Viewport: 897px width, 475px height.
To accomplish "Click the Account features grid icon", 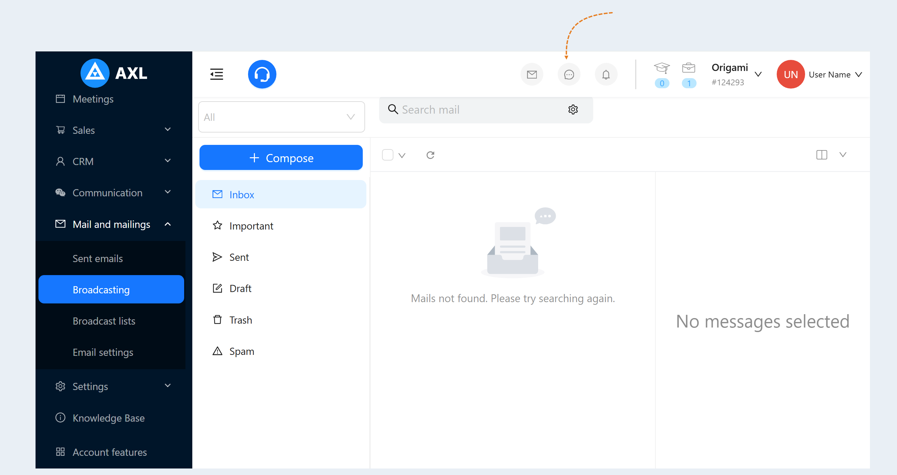I will (60, 452).
